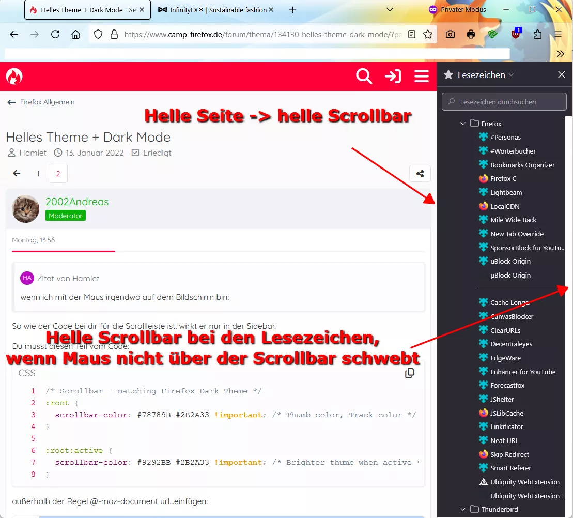The width and height of the screenshot is (573, 518).
Task: Click the forum login arrow icon
Action: (x=393, y=77)
